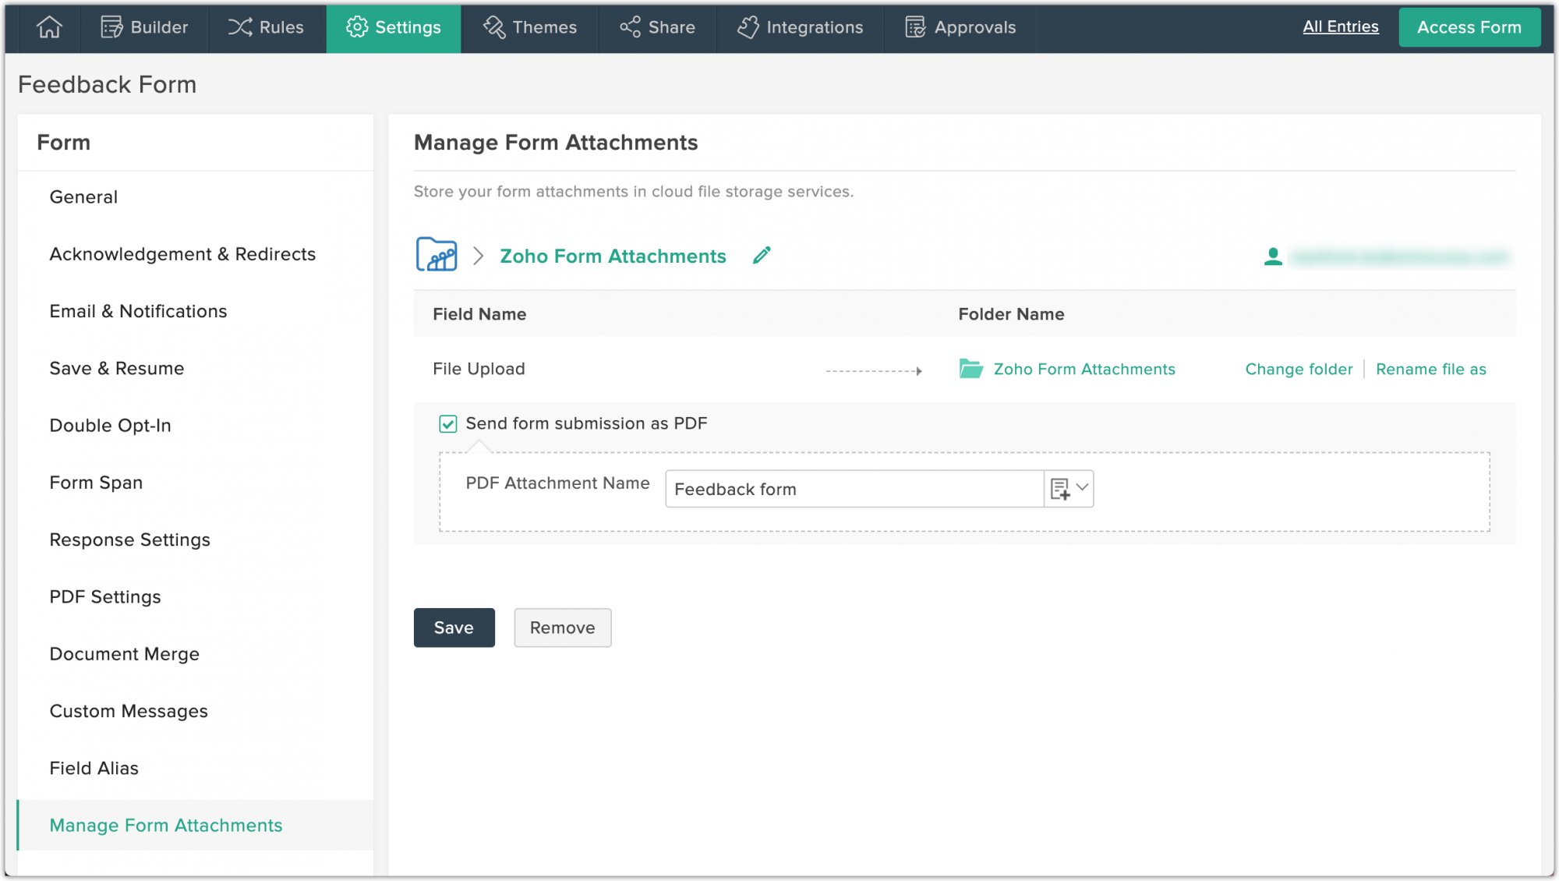Select Email & Notifications from the sidebar

pos(138,311)
